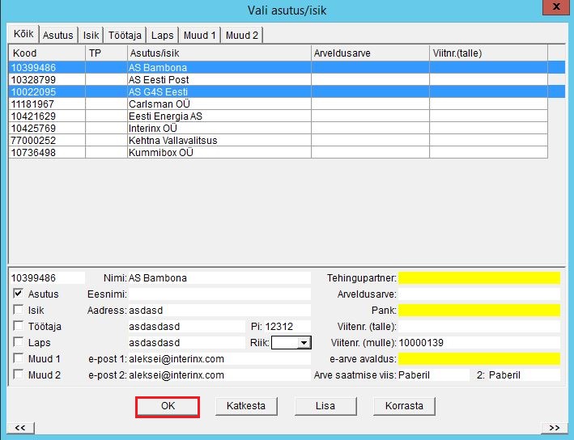This screenshot has width=574, height=440.
Task: Open the Laps tab
Action: click(162, 36)
